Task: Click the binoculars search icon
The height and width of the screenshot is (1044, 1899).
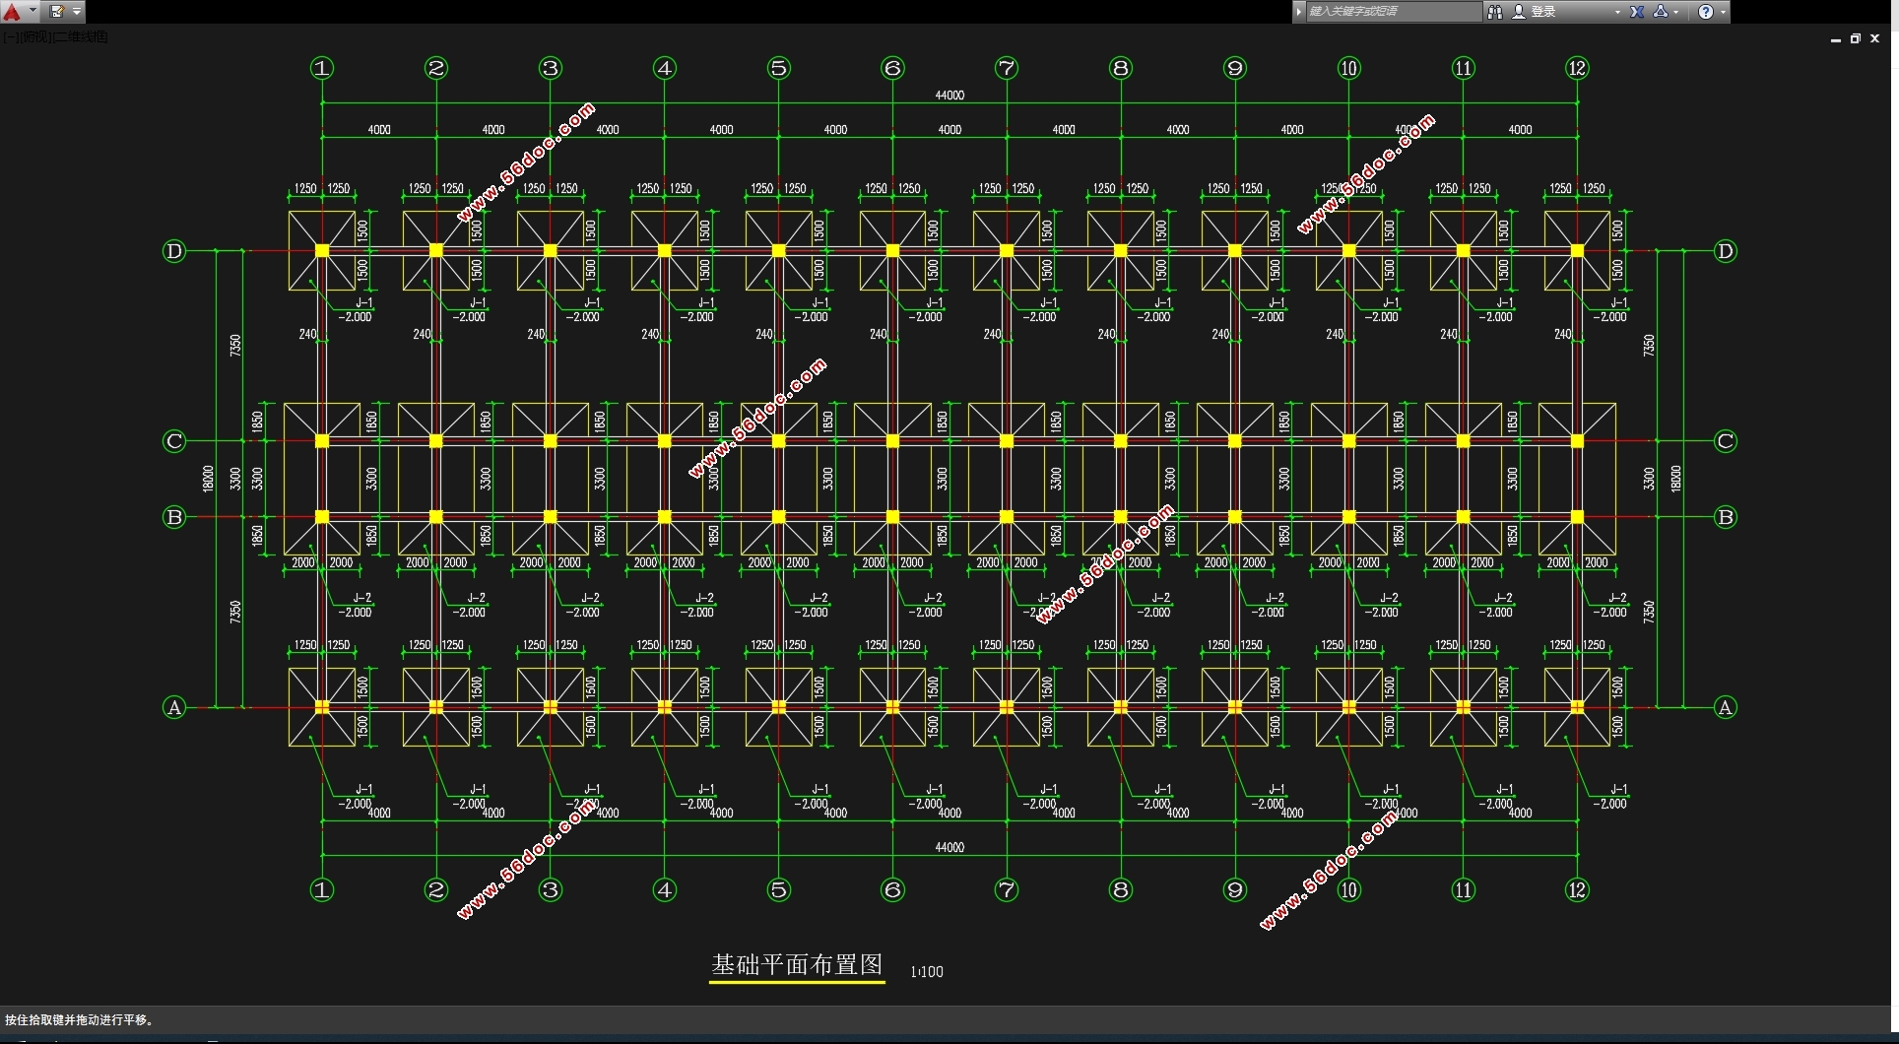Action: tap(1495, 12)
